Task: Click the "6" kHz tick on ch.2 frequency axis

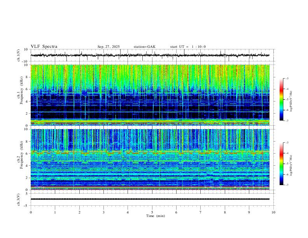Action: click(x=27, y=154)
